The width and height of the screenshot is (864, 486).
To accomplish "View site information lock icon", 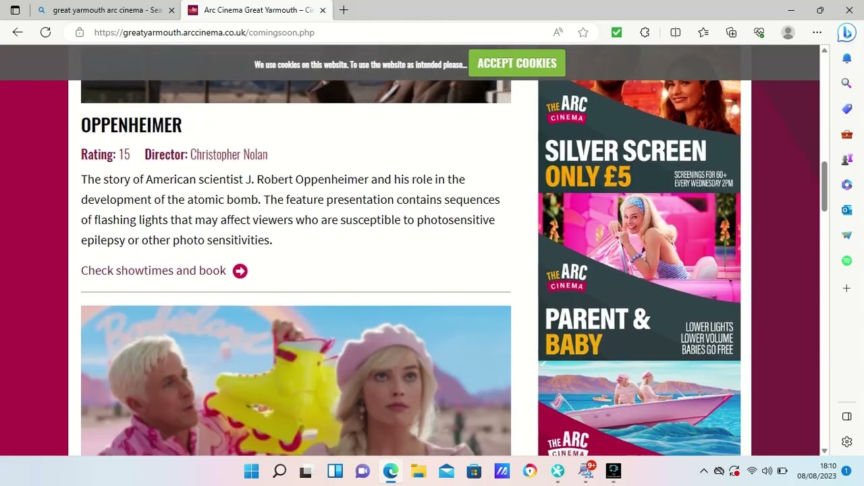I will click(x=80, y=32).
